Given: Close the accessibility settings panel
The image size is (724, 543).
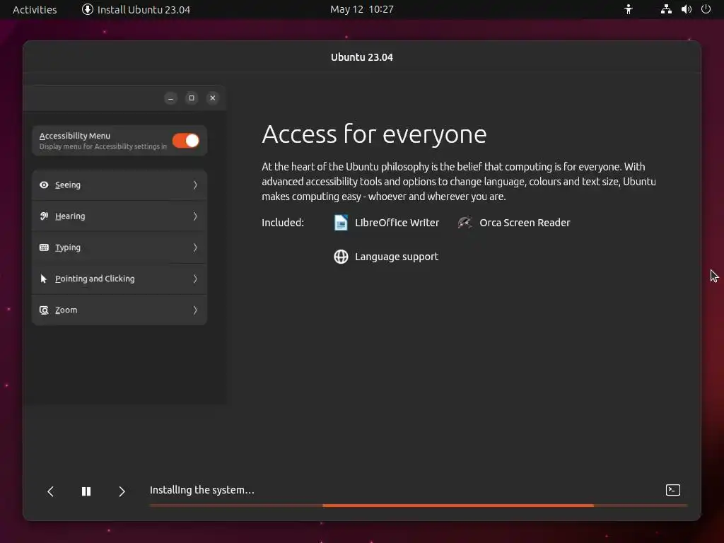Looking at the screenshot, I should click(212, 98).
